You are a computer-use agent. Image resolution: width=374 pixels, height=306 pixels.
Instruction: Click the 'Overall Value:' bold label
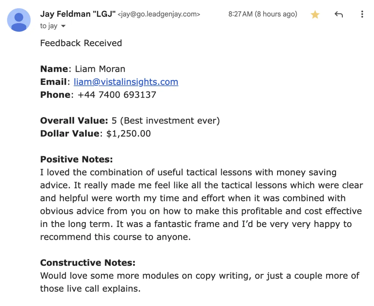coord(74,121)
